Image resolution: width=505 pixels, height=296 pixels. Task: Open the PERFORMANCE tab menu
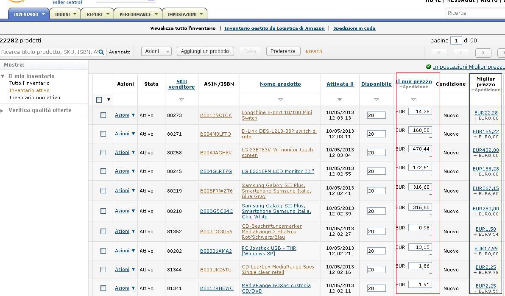point(138,14)
